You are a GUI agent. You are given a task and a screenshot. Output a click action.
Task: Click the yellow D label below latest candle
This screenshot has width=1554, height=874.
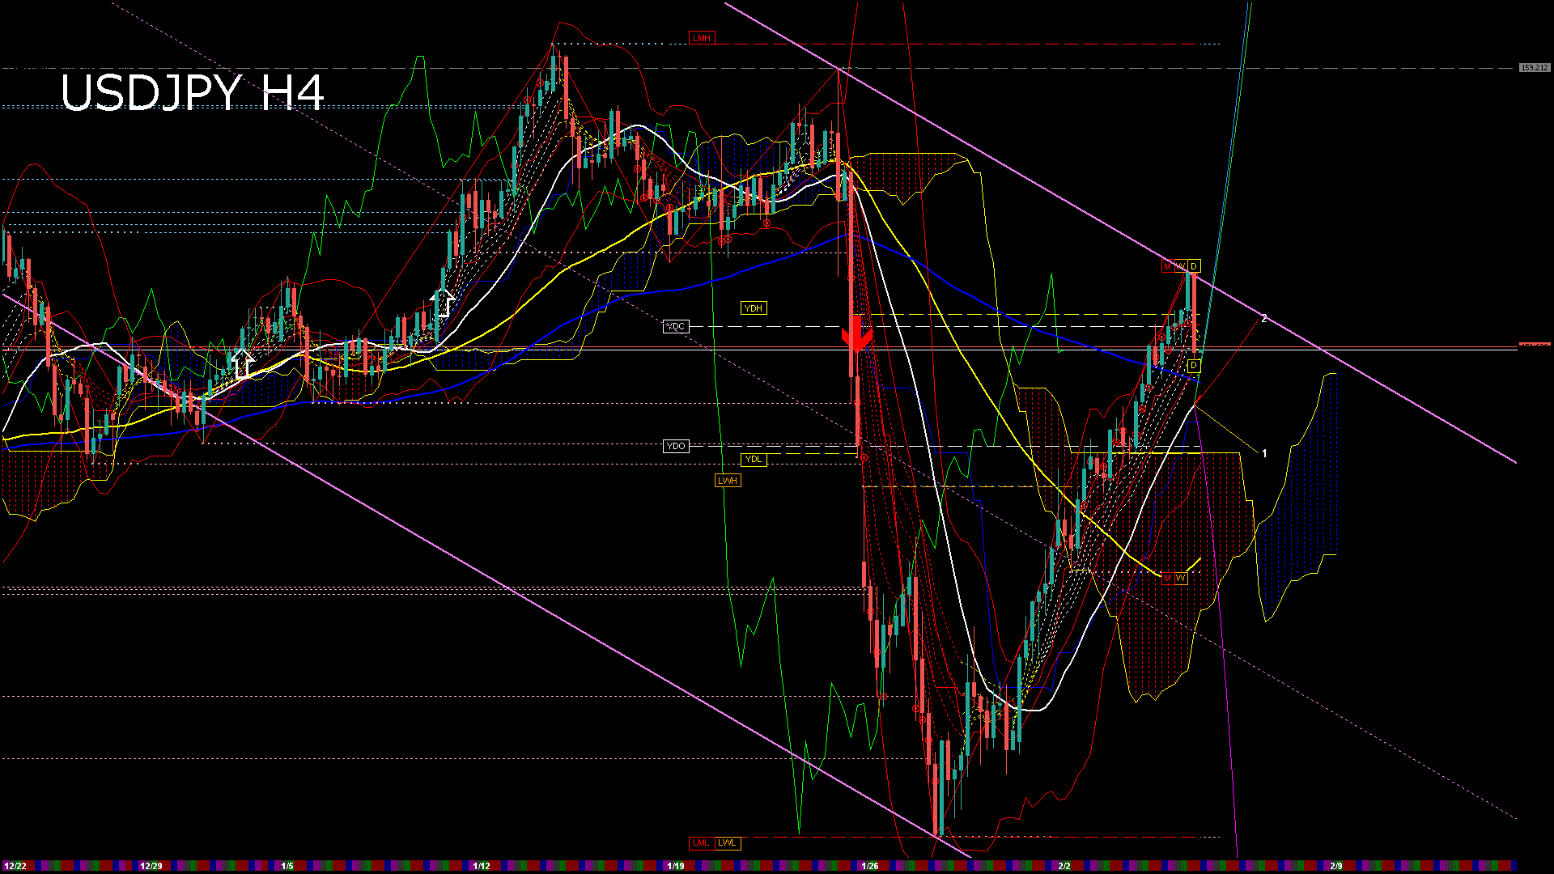1194,366
